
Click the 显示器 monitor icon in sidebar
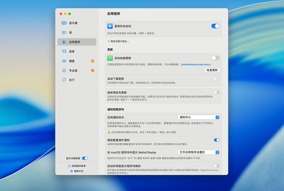tap(64, 23)
